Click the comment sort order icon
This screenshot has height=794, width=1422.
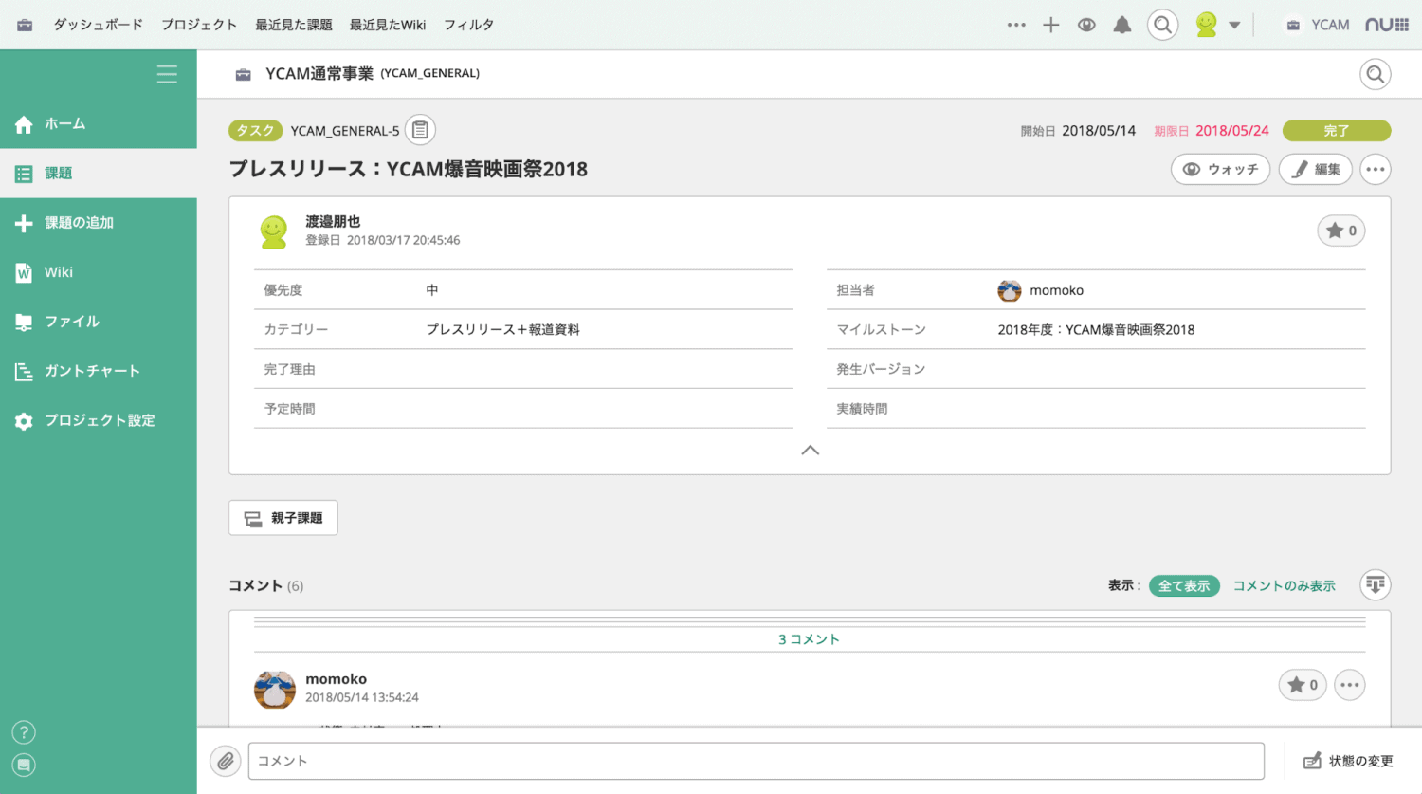tap(1376, 584)
